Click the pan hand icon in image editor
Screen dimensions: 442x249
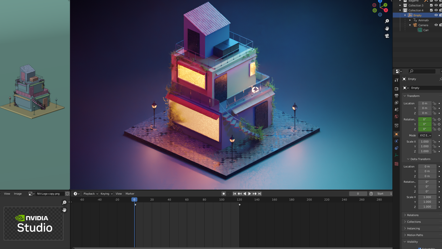(x=64, y=210)
